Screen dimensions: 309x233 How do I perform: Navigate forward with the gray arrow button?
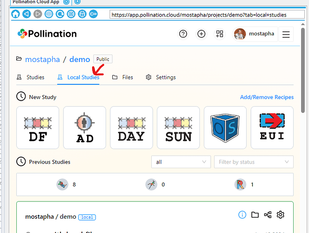(x=38, y=14)
